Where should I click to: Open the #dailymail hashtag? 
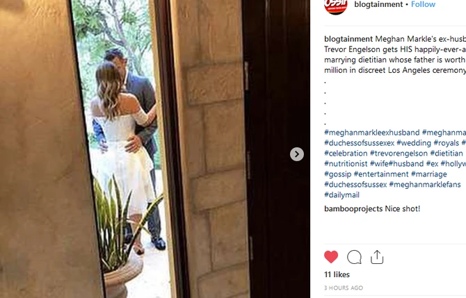point(342,194)
